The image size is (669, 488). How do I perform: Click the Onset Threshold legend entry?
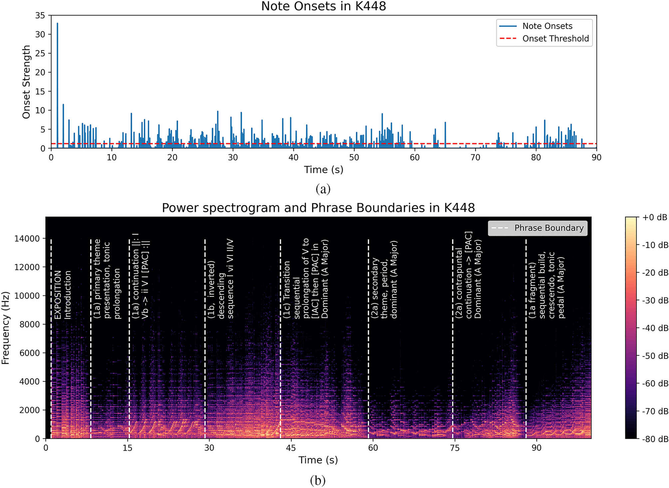tap(555, 39)
